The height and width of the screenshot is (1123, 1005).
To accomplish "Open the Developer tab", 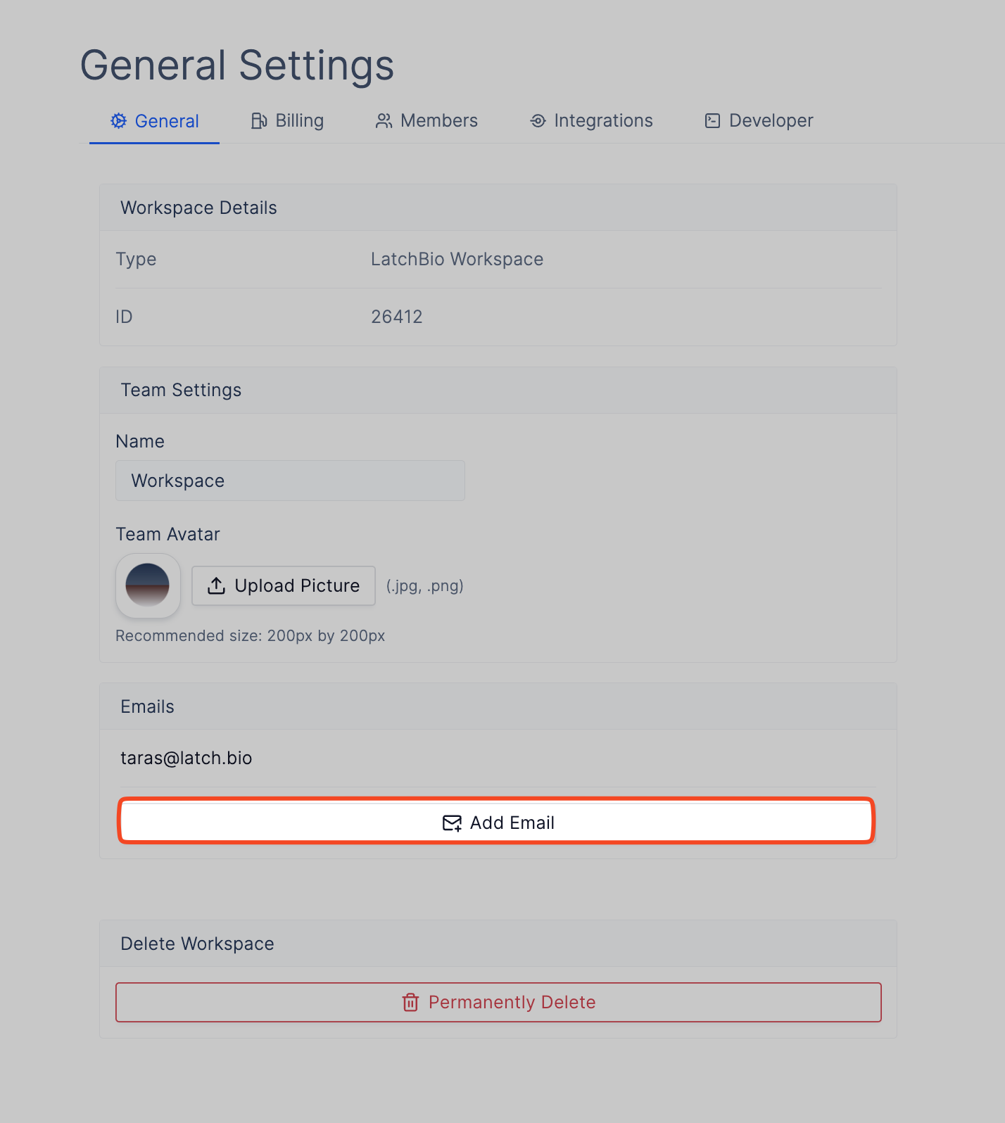I will tap(759, 121).
